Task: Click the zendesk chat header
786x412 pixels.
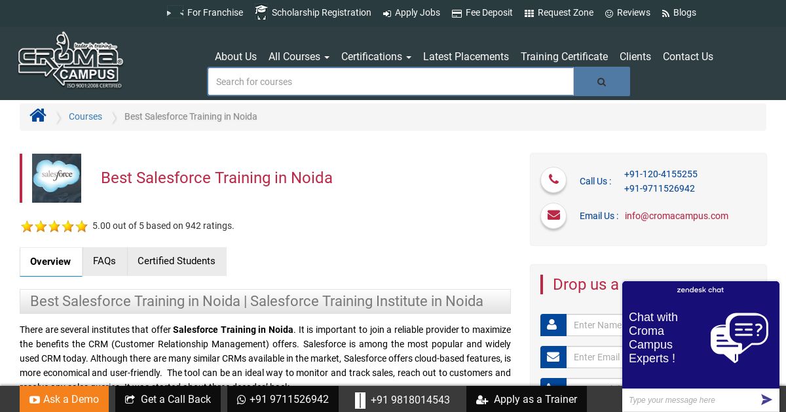Action: coord(701,290)
